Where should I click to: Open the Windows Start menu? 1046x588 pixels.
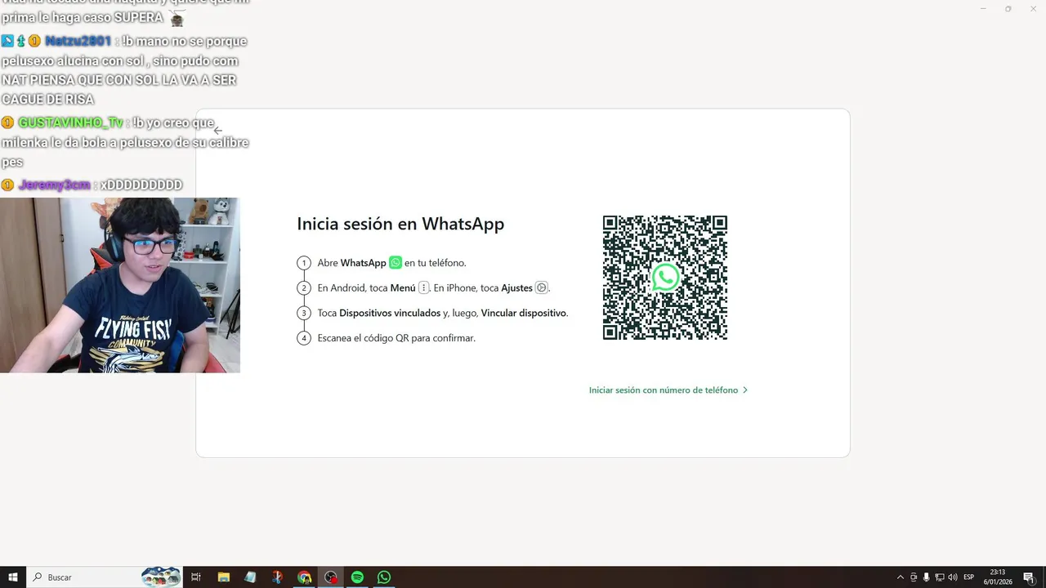pyautogui.click(x=13, y=577)
